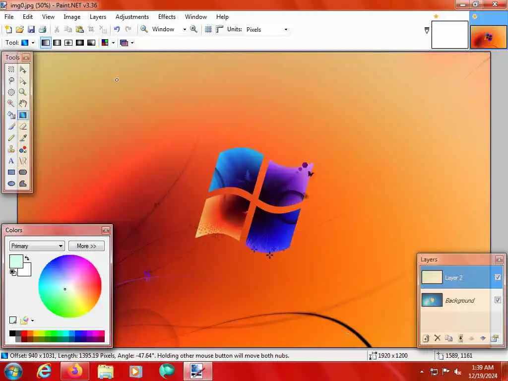Open the Image menu
This screenshot has width=508, height=381.
click(x=72, y=17)
